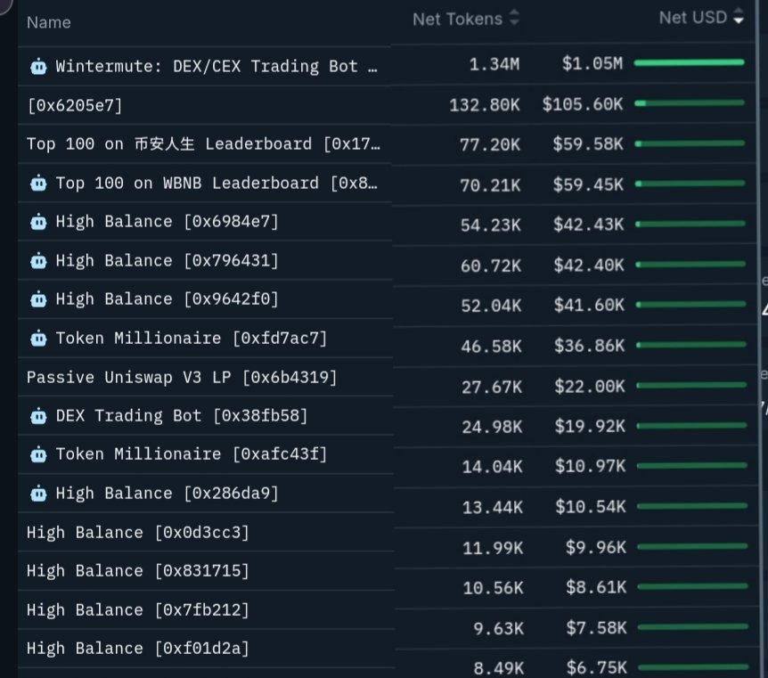This screenshot has width=768, height=678.
Task: Click the progress bar beside $105.60K
Action: tap(689, 102)
